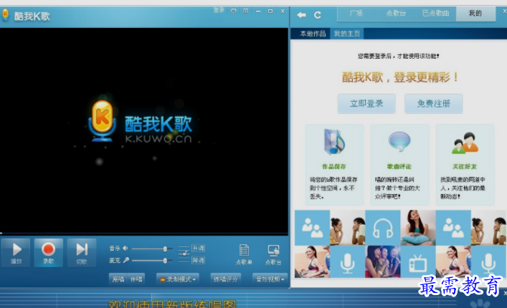
Task: Click the karaoke singers group photo
Action: tap(383, 262)
